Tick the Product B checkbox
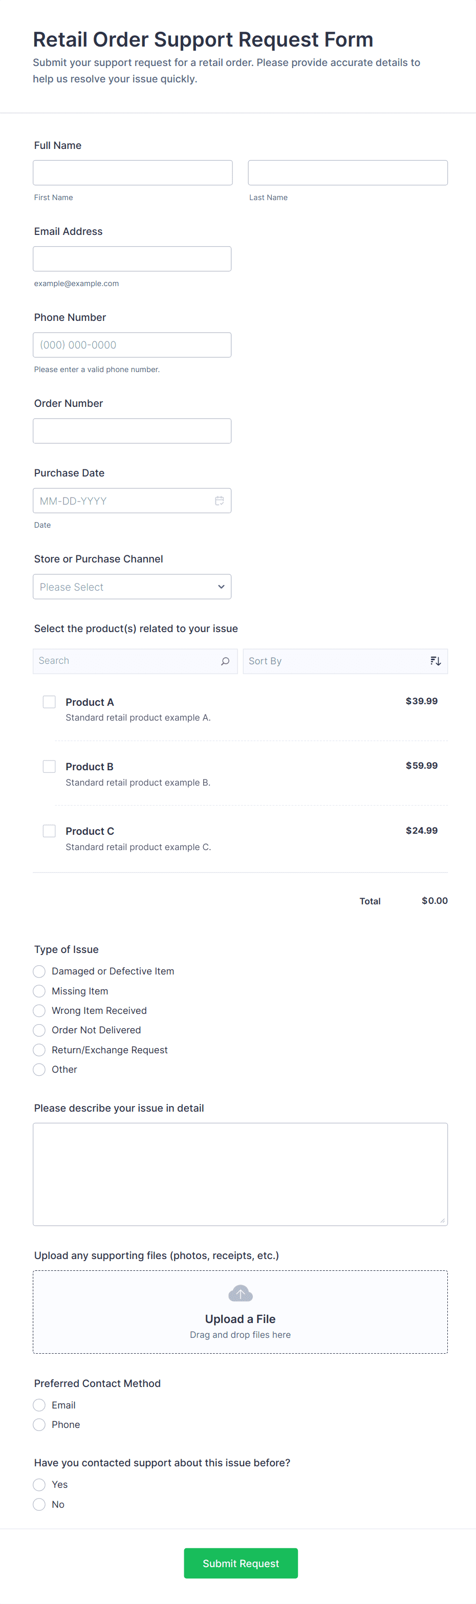476x1604 pixels. (x=49, y=767)
